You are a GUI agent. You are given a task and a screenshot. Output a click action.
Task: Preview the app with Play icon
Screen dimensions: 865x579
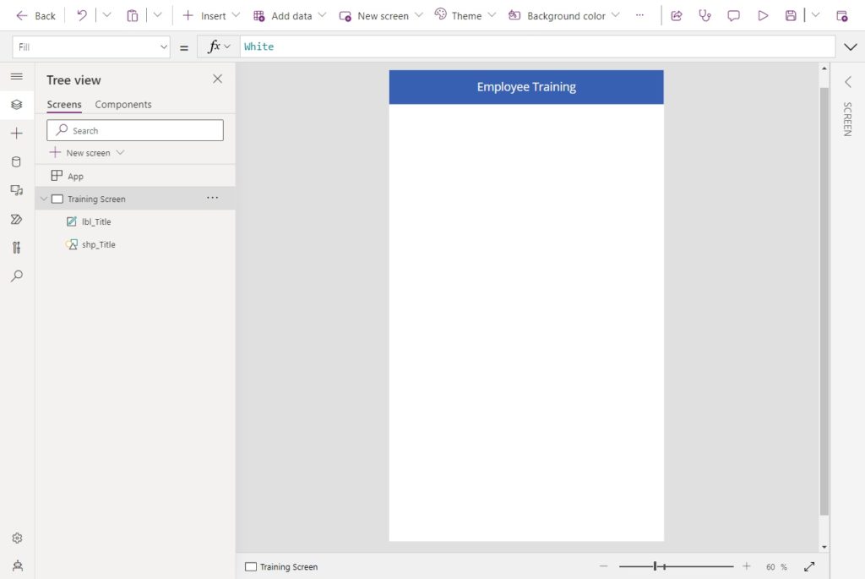(x=763, y=15)
